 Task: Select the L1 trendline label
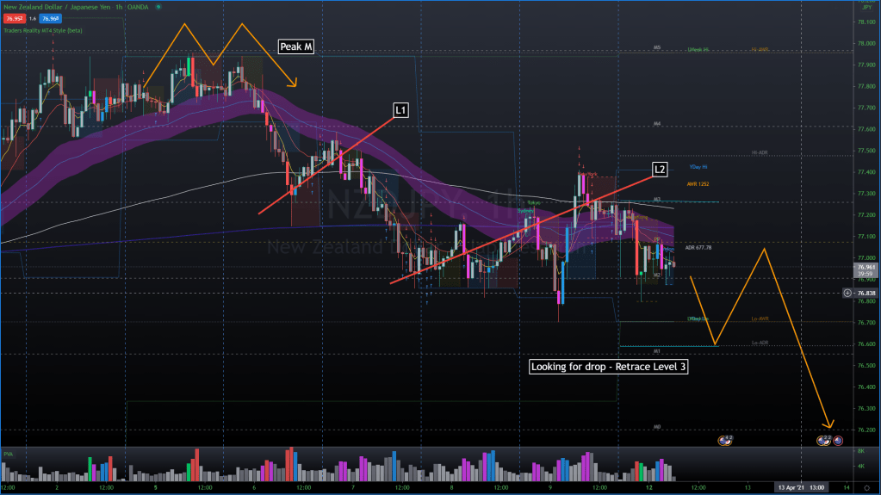click(400, 109)
